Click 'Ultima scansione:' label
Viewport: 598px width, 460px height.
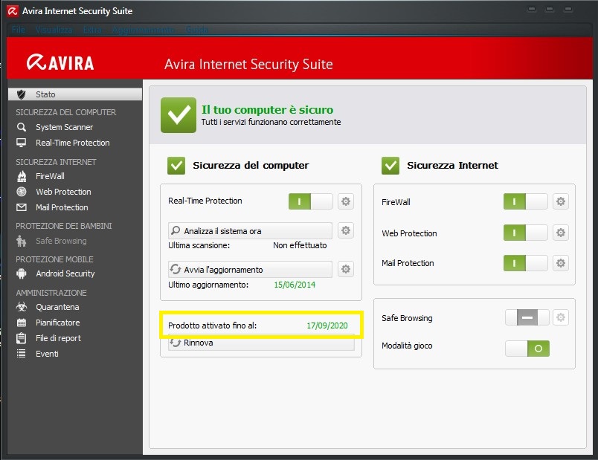pos(199,245)
